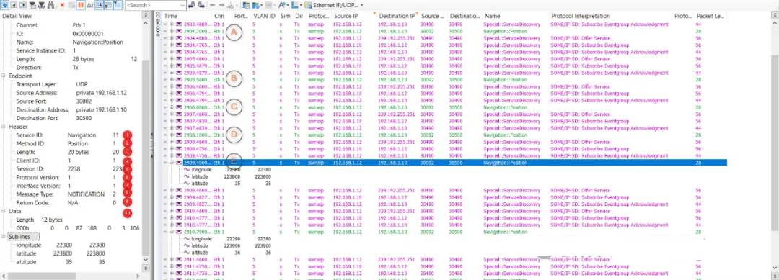Image resolution: width=779 pixels, height=280 pixels.
Task: Click the second filter funnel toolbar icon
Action: point(42,5)
